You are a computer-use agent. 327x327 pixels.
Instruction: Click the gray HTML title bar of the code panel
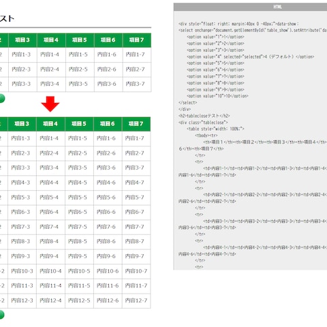coord(250,7)
